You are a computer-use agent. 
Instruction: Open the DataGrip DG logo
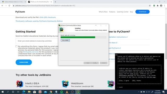pyautogui.click(x=111, y=84)
